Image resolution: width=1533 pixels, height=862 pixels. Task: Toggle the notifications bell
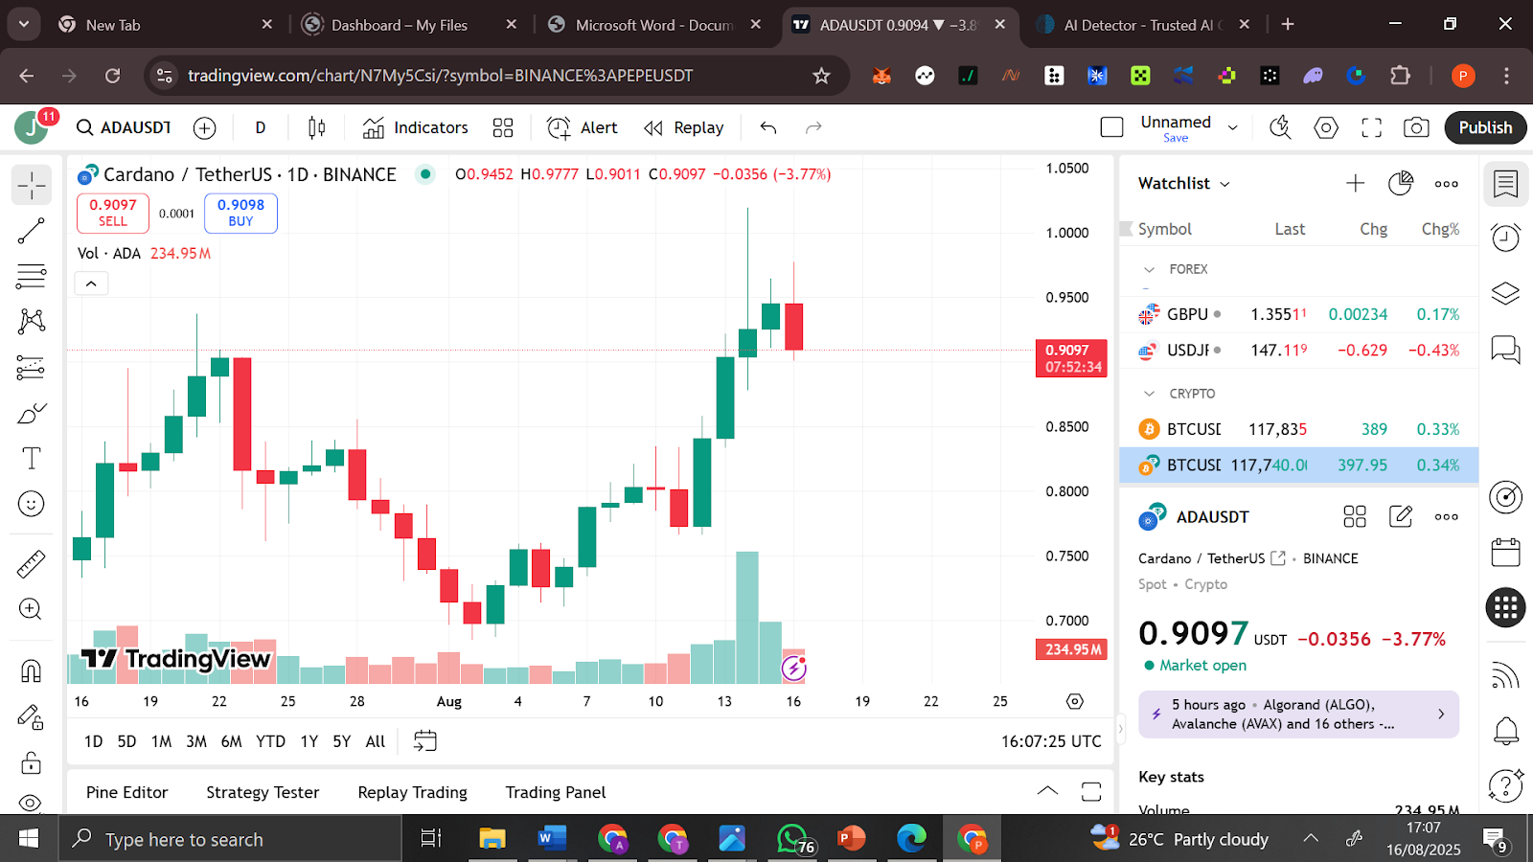(1505, 730)
